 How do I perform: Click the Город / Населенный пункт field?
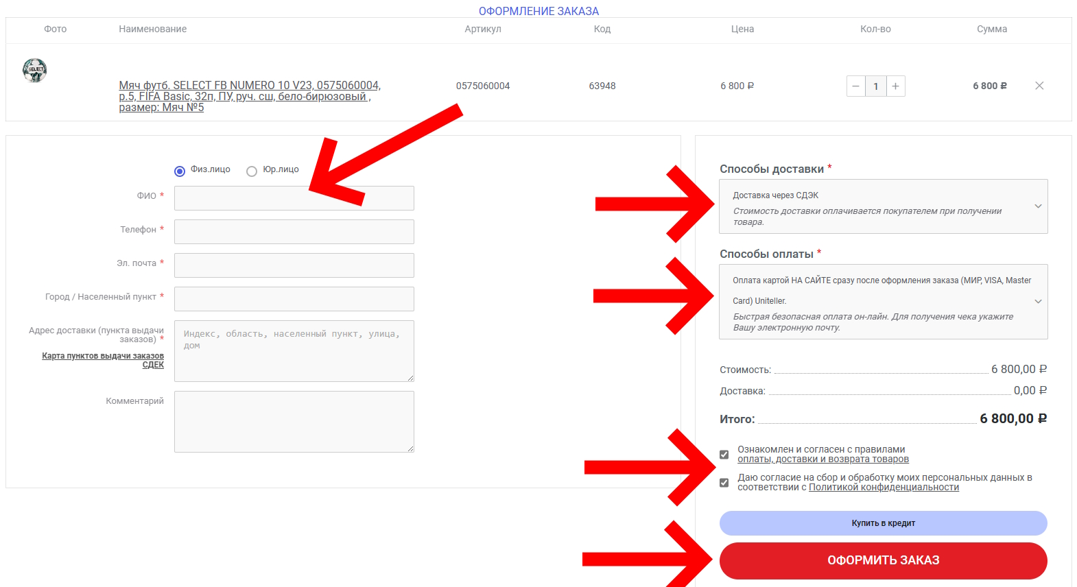[294, 299]
